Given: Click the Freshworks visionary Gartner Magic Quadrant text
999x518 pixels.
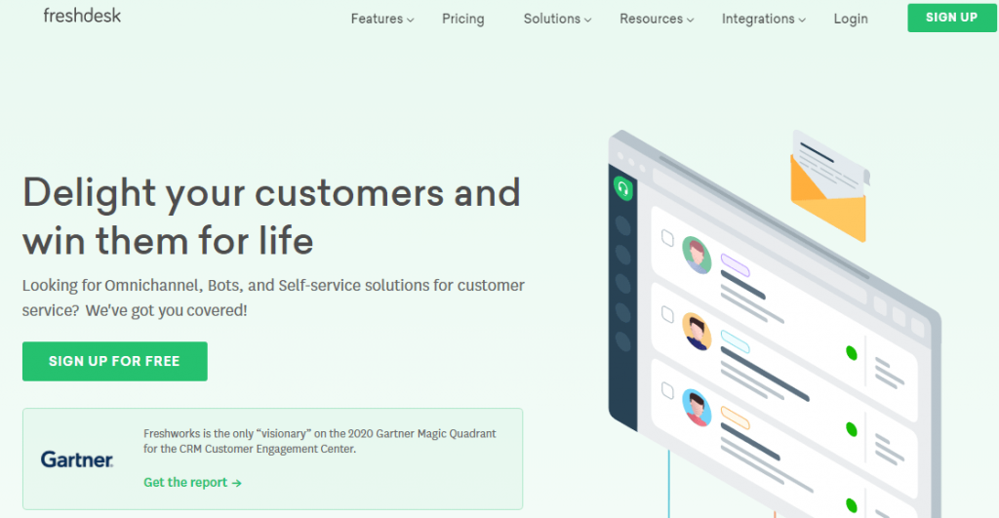Looking at the screenshot, I should tap(320, 441).
